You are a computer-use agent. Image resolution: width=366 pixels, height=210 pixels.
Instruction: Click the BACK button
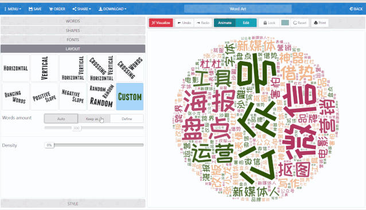[356, 9]
